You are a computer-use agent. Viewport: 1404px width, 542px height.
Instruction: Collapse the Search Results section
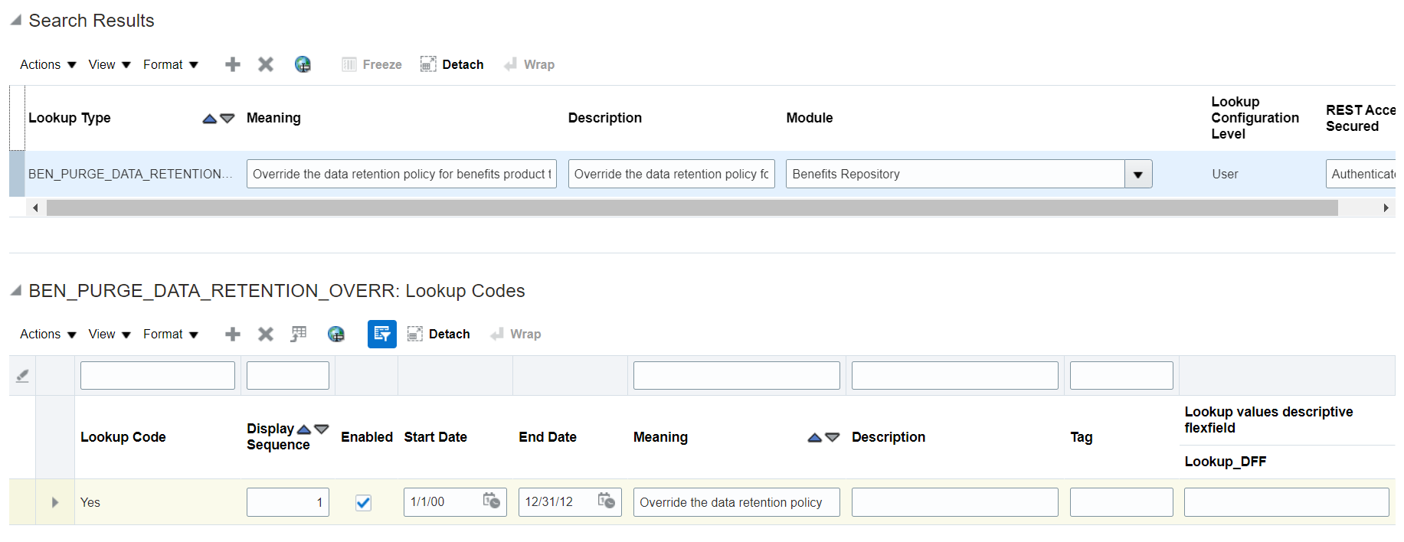16,21
